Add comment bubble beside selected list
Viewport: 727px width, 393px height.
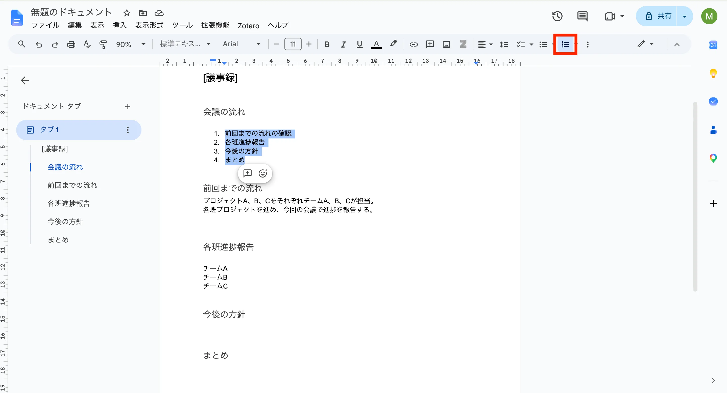click(x=247, y=173)
